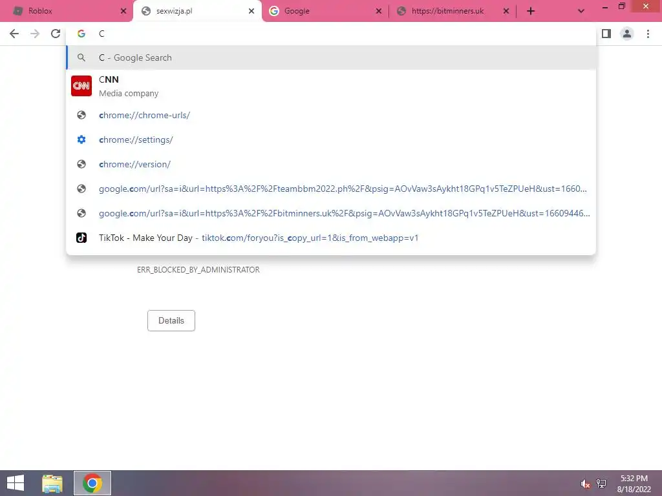Click the muted volume tray icon
662x496 pixels.
pos(585,484)
